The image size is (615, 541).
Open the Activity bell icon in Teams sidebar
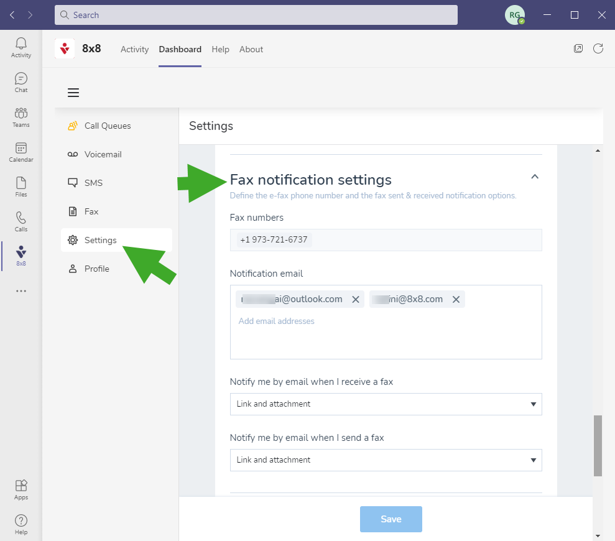21,47
